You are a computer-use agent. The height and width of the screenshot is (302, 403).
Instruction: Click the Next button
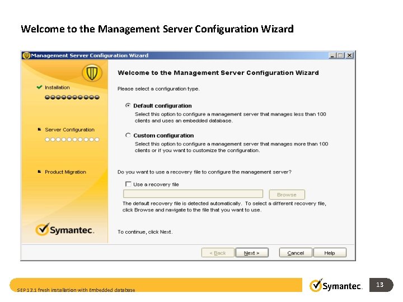click(x=252, y=253)
